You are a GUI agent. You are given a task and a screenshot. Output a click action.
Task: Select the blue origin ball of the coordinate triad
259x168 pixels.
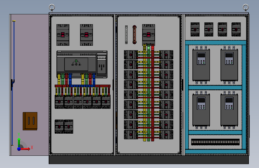pyautogui.click(x=19, y=149)
